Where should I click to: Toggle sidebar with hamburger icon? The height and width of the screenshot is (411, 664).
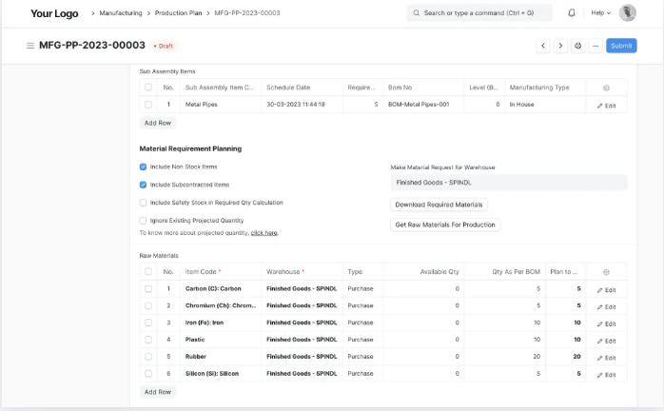coord(30,46)
